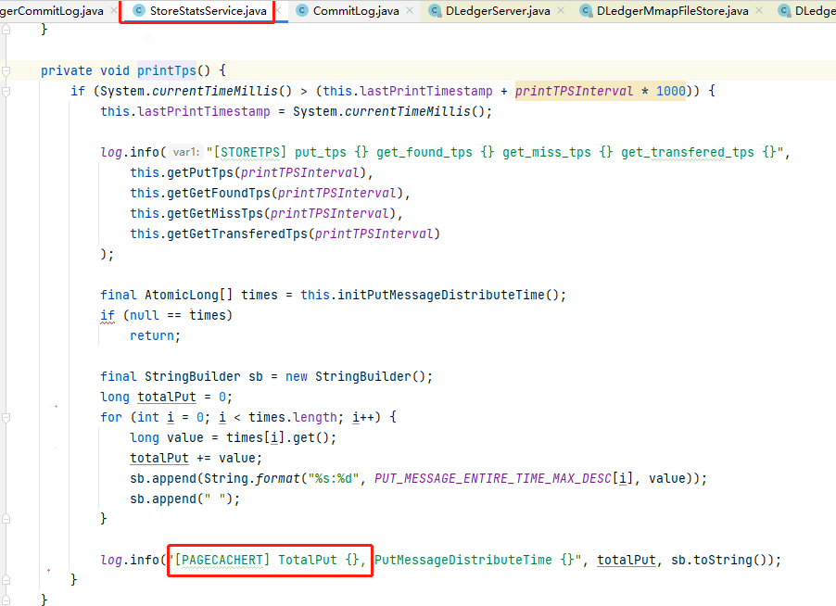
Task: Close the CommitLog.java tab
Action: 410,11
